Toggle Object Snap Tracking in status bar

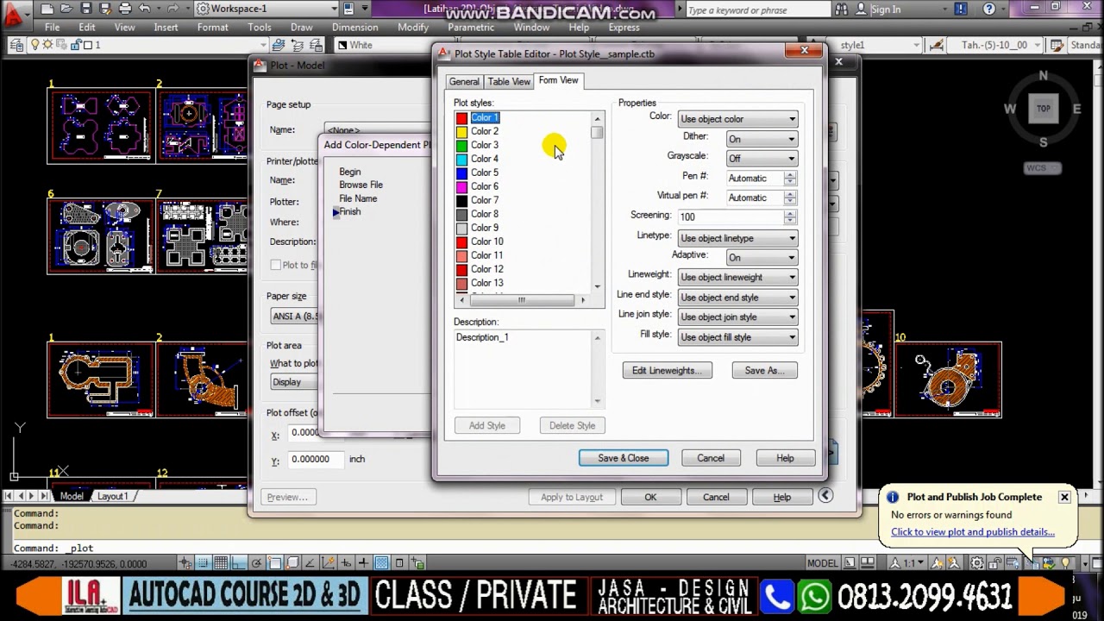click(310, 563)
